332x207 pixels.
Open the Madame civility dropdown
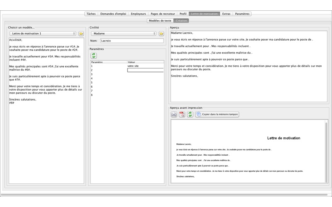[124, 34]
